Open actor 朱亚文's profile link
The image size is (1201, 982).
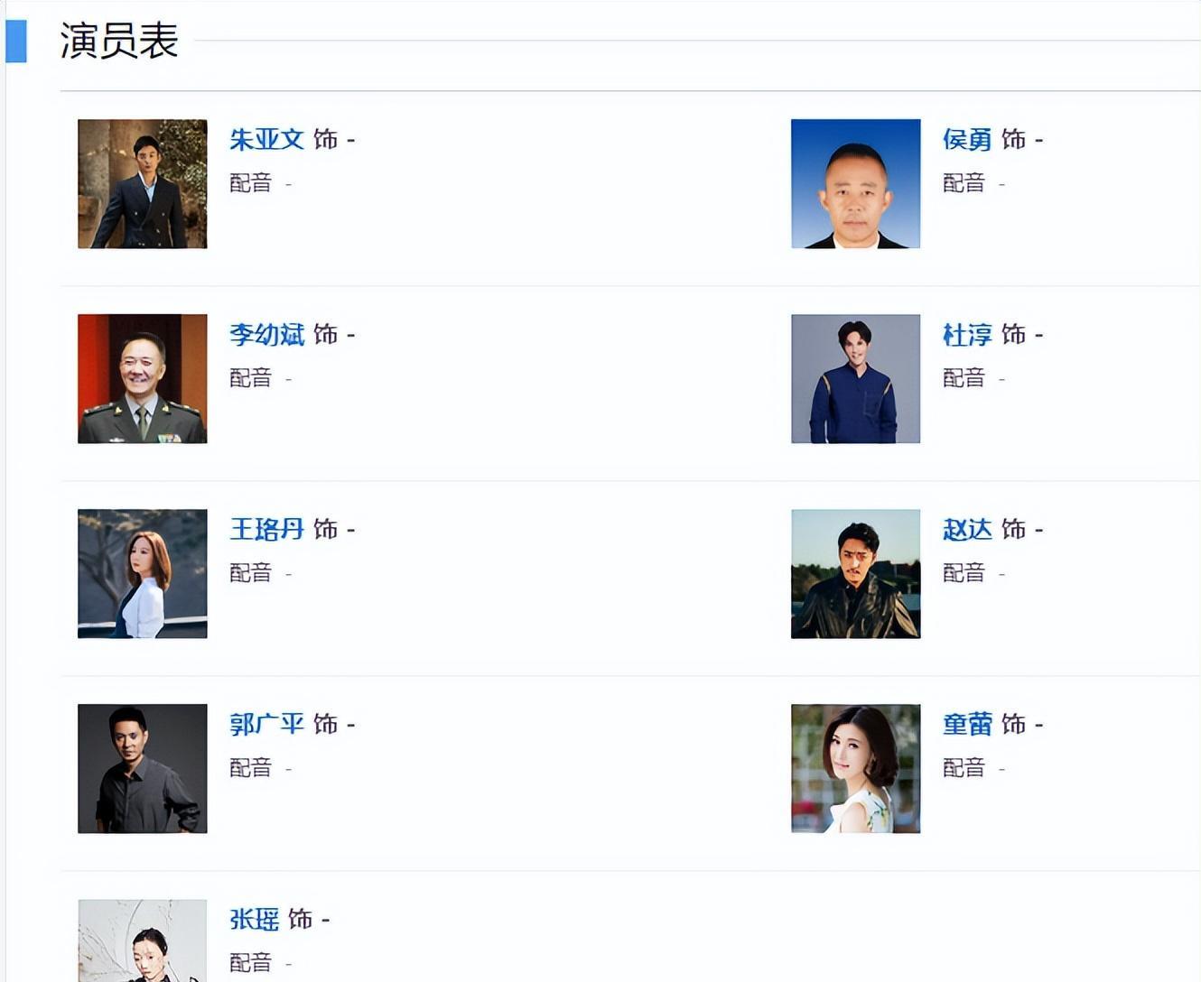(x=266, y=140)
